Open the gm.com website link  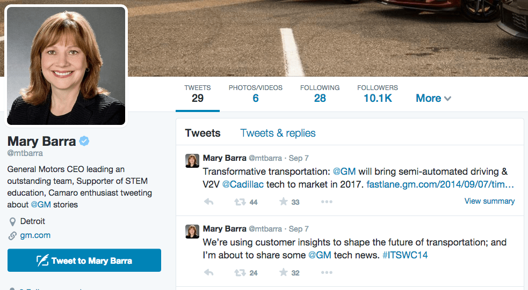tap(35, 235)
